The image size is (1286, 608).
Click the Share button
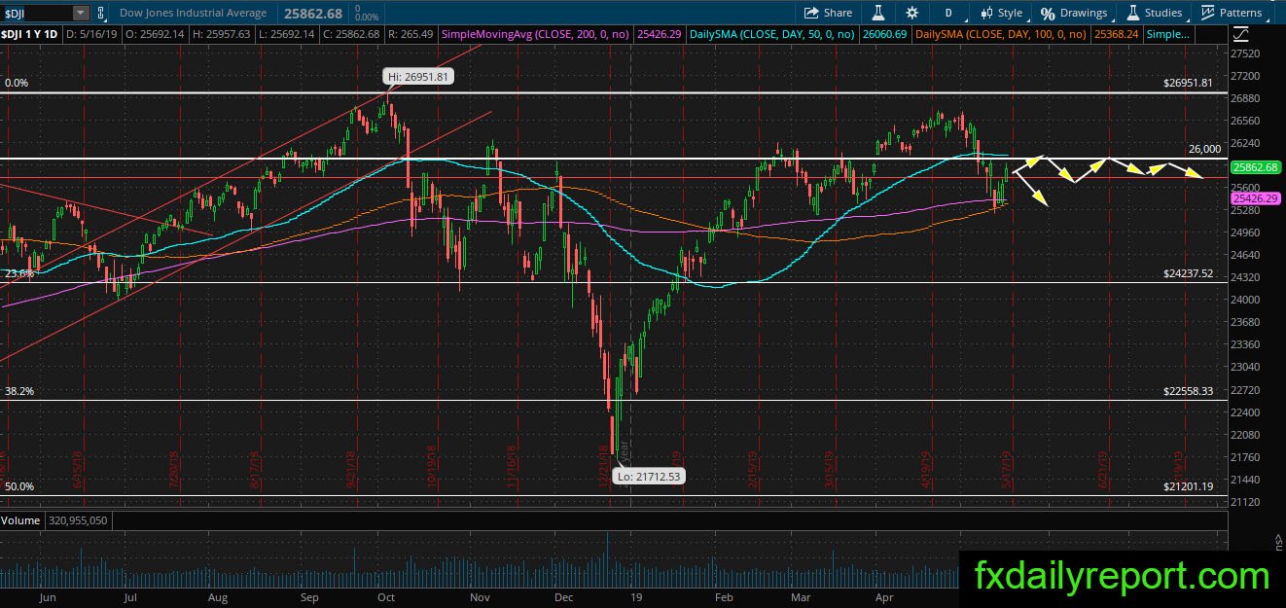click(828, 13)
